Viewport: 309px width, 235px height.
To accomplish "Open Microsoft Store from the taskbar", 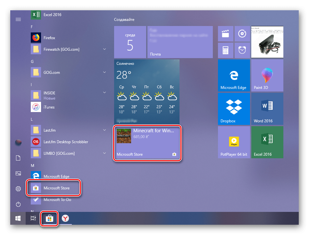I will pos(49,218).
